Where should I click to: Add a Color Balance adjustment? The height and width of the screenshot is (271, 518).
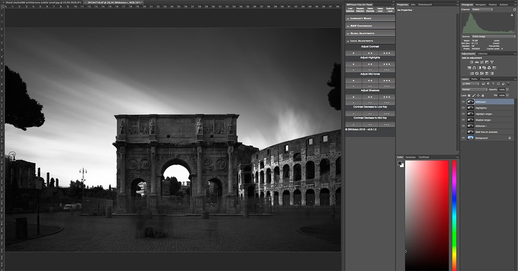tap(474, 68)
